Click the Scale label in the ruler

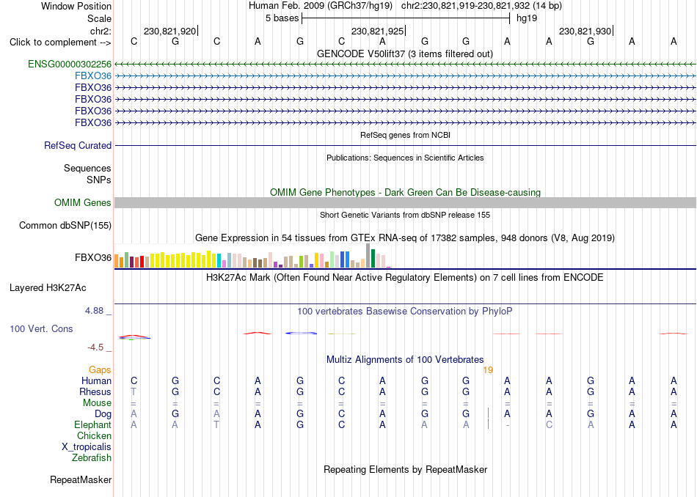tap(99, 18)
